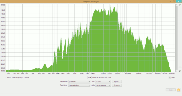This screenshot has height=96, width=182.
Task: Click the vertical zoom slider thumb
Action: 180,67
